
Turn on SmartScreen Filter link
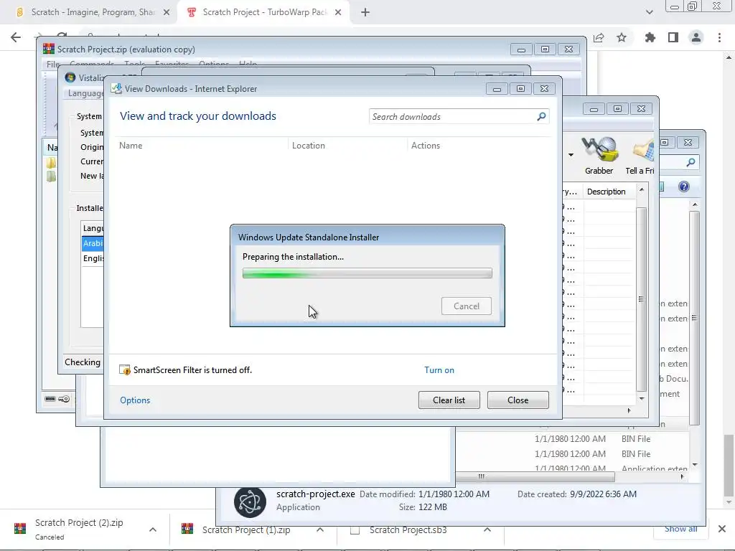439,370
